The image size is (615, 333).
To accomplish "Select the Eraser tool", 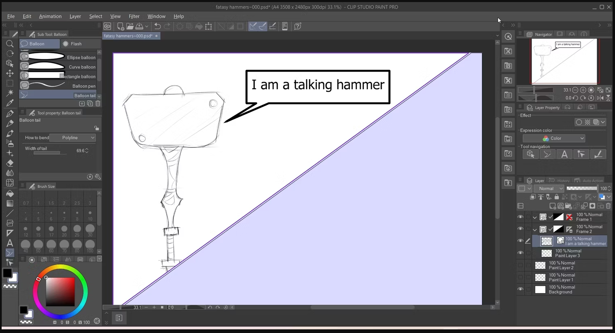I will (10, 163).
